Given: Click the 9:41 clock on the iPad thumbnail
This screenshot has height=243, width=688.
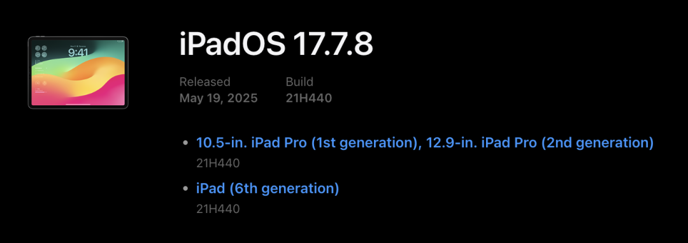Looking at the screenshot, I should pos(78,53).
